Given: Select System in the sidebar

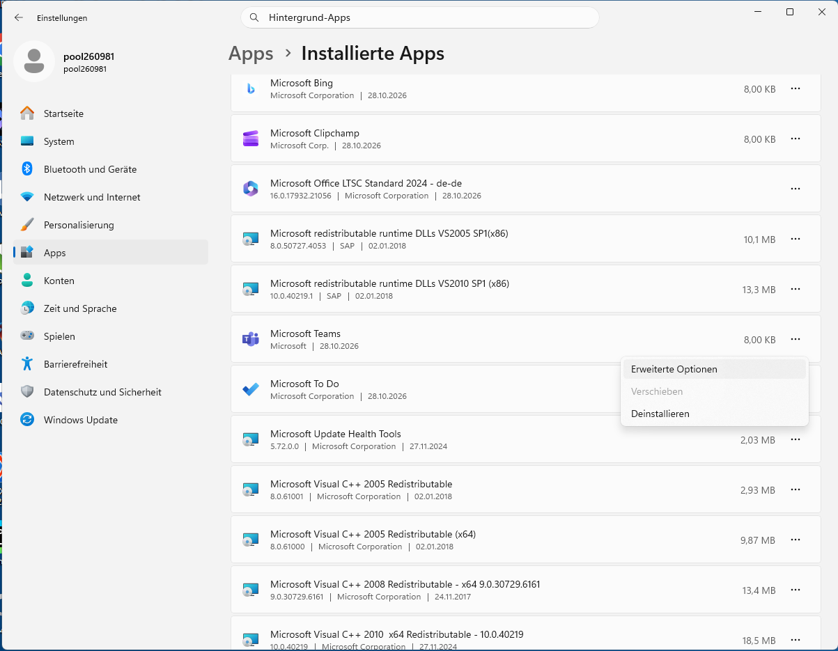Looking at the screenshot, I should [x=111, y=141].
